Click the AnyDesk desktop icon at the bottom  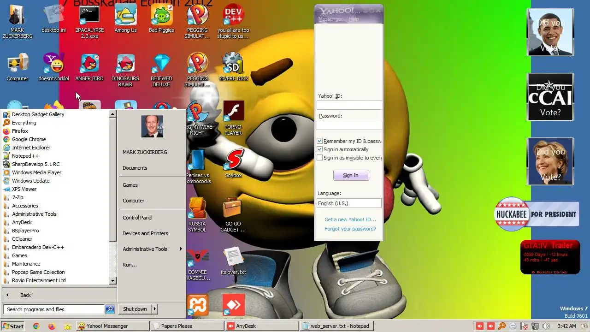233,305
